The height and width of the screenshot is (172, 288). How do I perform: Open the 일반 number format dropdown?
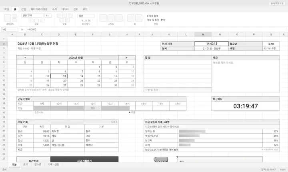tap(86, 16)
